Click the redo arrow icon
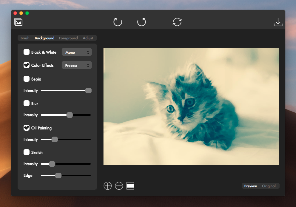Image resolution: width=296 pixels, height=207 pixels. [141, 22]
